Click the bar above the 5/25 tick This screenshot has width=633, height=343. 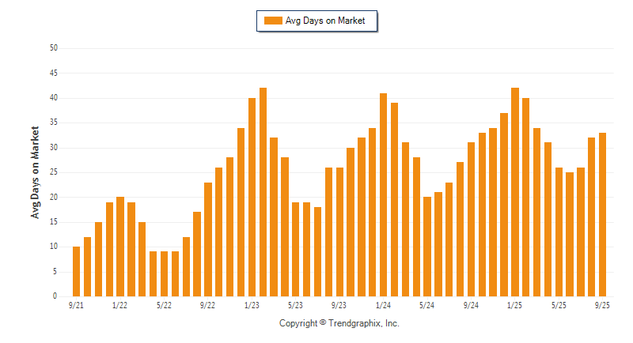pyautogui.click(x=559, y=232)
